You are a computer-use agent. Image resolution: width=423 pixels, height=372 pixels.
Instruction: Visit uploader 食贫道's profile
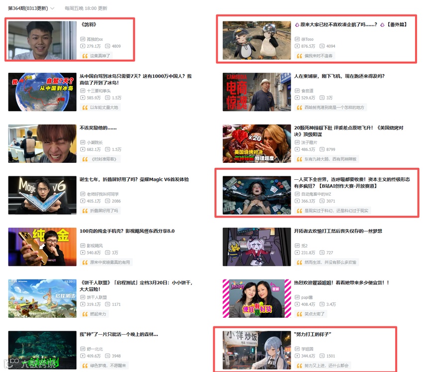(307, 91)
